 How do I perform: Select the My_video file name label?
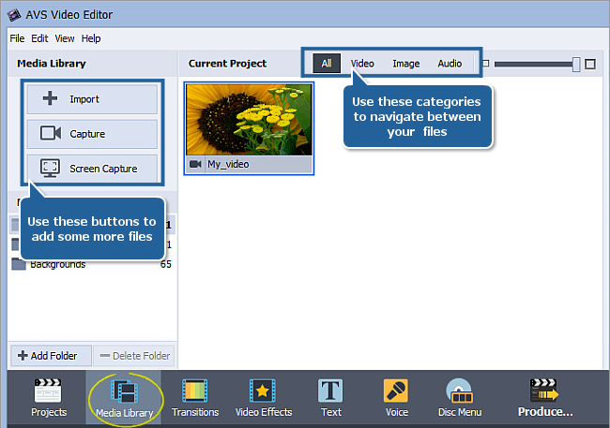click(228, 164)
